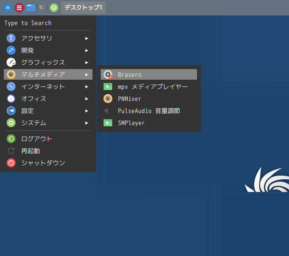Open the システム menu category
289x256 pixels.
[x=48, y=123]
